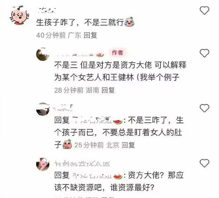Screen dimensions: 219x198
Task: Select the comment text '不是三 但是对方是资方大佬'
Action: [x=103, y=65]
